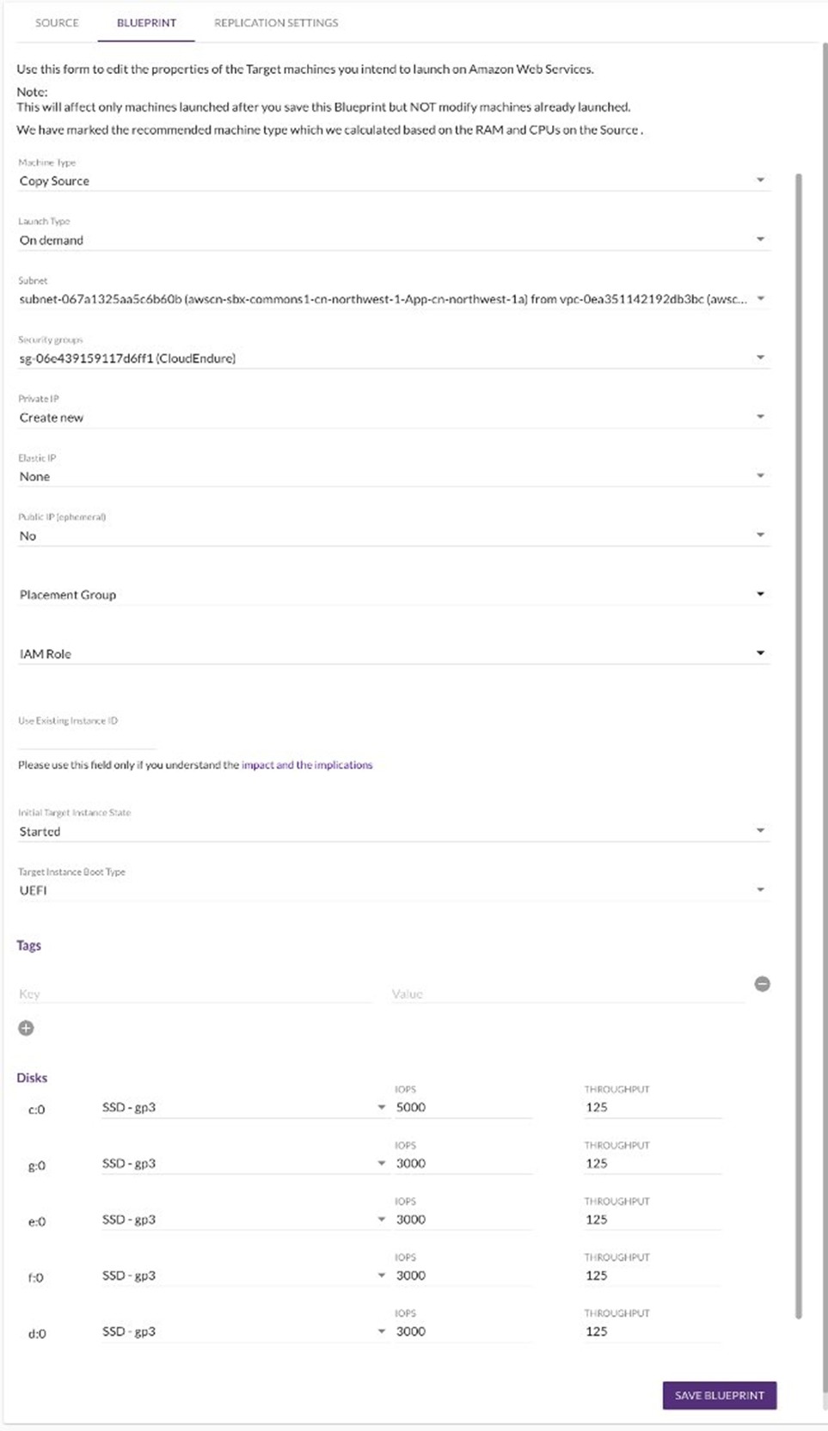Switch to the Source tab
This screenshot has height=1431, width=828.
57,22
